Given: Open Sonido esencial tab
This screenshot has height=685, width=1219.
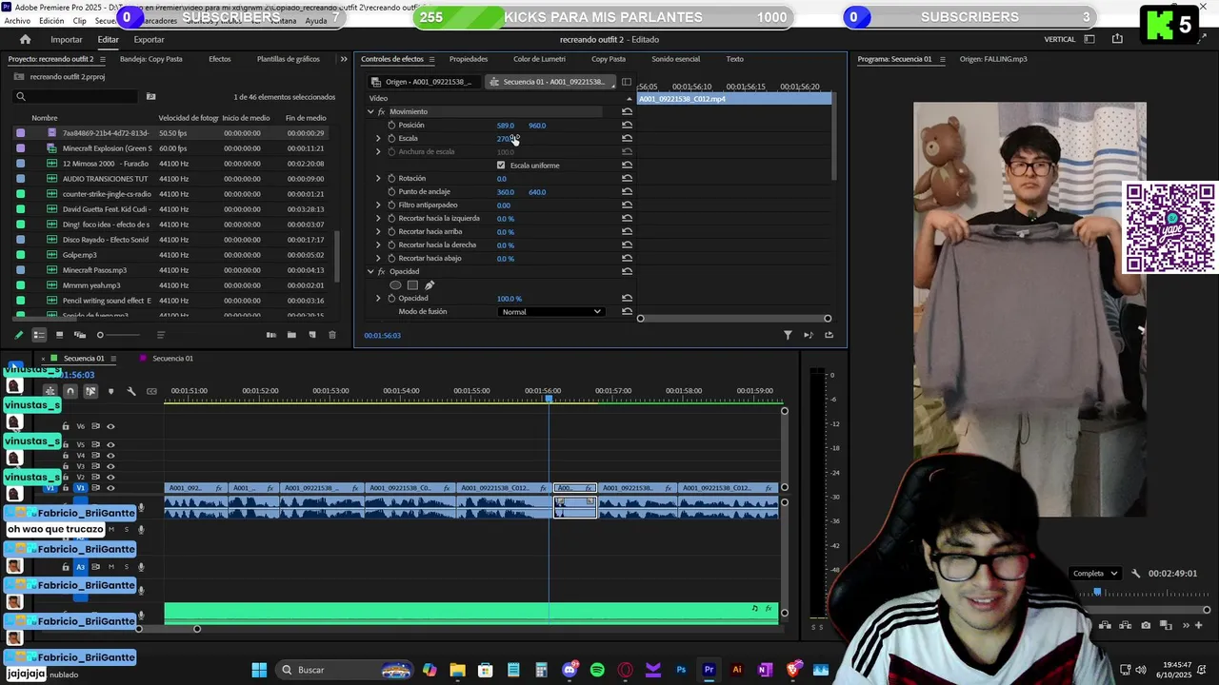Looking at the screenshot, I should [675, 59].
